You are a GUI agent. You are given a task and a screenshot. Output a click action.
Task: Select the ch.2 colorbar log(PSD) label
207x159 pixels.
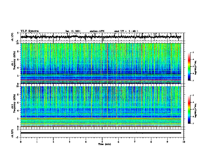coord(196,110)
